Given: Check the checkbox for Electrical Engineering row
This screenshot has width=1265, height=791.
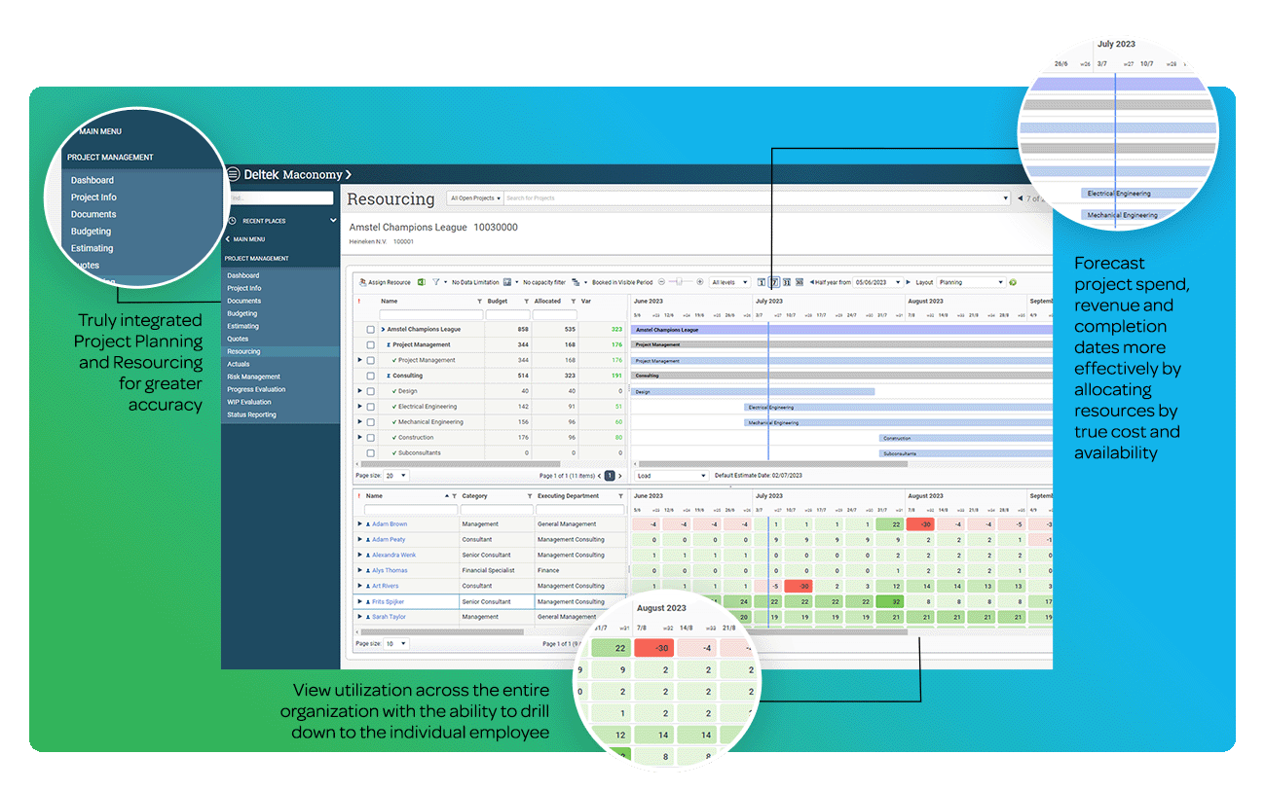Looking at the screenshot, I should (370, 407).
